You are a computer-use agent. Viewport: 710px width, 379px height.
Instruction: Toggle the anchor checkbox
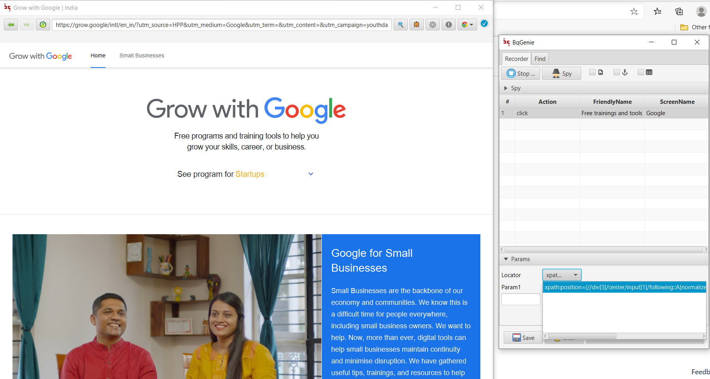[617, 72]
